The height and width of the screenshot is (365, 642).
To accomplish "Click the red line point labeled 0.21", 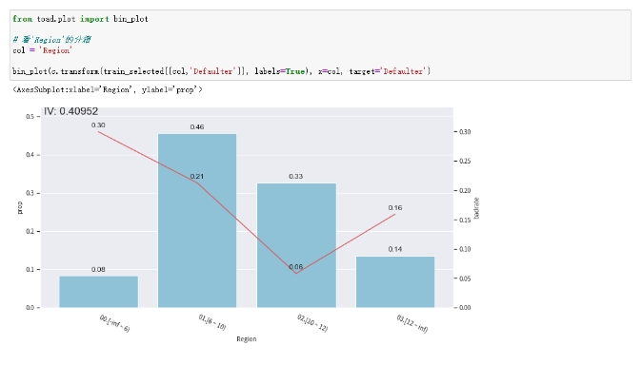I will click(x=197, y=183).
